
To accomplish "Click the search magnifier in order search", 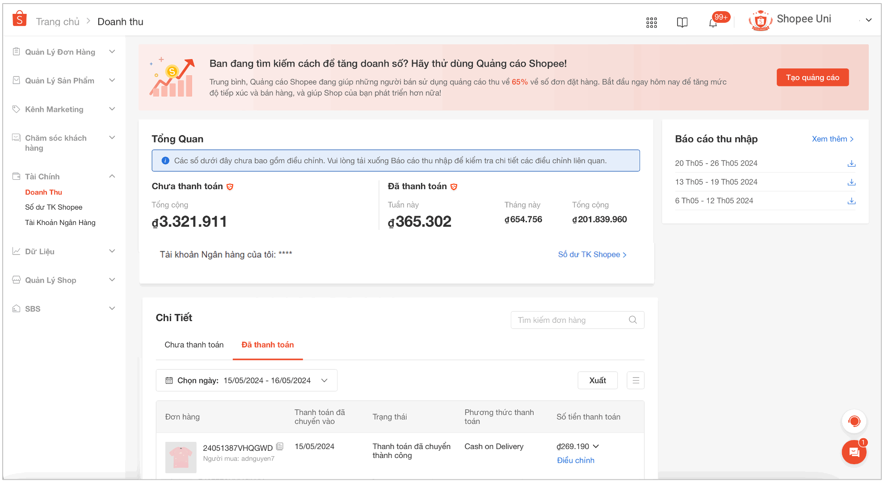I will (x=632, y=320).
